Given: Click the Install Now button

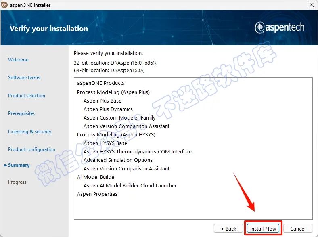Looking at the screenshot, I should pos(263,229).
